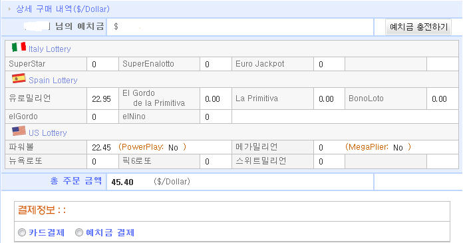Image resolution: width=463 pixels, height=243 pixels.
Task: Click the Euro Jackpot label cell
Action: [273, 64]
